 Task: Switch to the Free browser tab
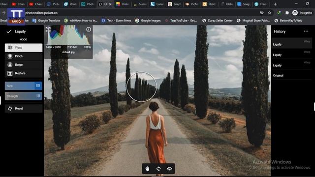click(x=261, y=4)
